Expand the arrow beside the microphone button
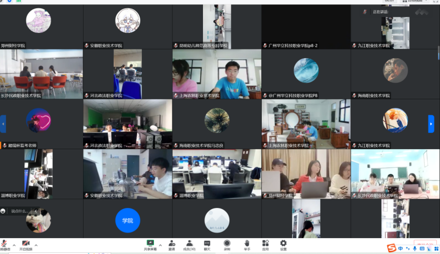 click(x=14, y=244)
